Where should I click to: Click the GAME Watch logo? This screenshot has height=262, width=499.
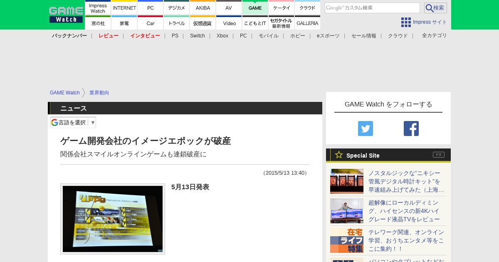pos(66,15)
